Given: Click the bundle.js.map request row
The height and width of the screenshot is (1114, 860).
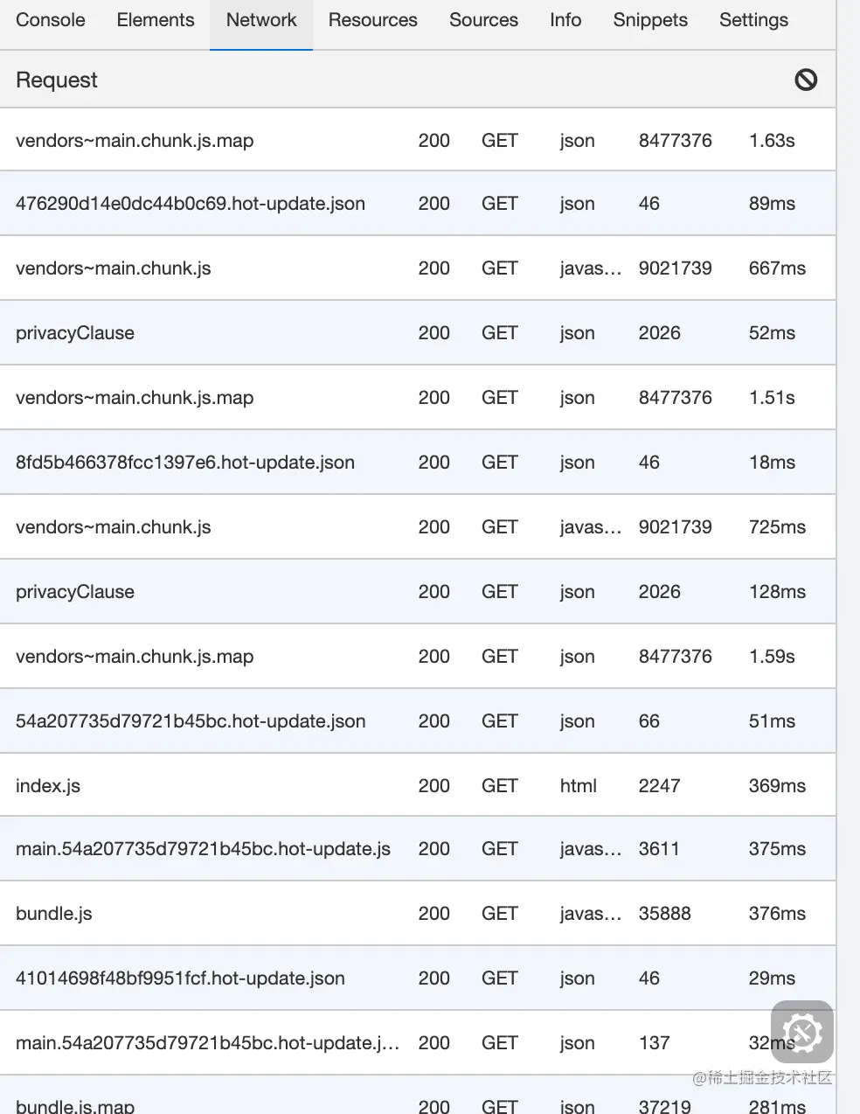Looking at the screenshot, I should click(x=75, y=1105).
